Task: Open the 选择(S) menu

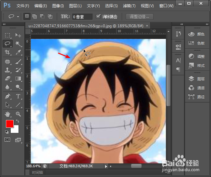Action: 111,6
